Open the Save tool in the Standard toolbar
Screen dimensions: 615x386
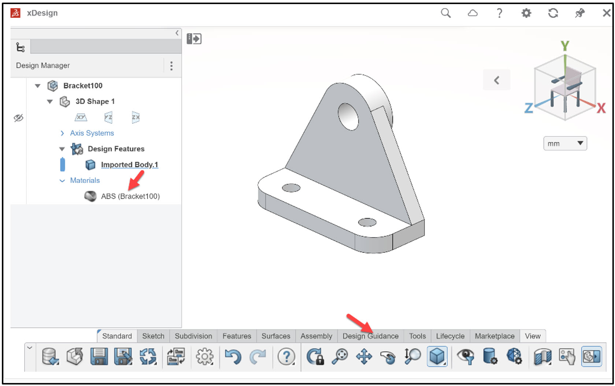coord(99,357)
